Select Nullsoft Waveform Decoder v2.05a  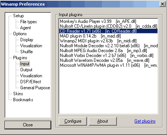[108, 60]
